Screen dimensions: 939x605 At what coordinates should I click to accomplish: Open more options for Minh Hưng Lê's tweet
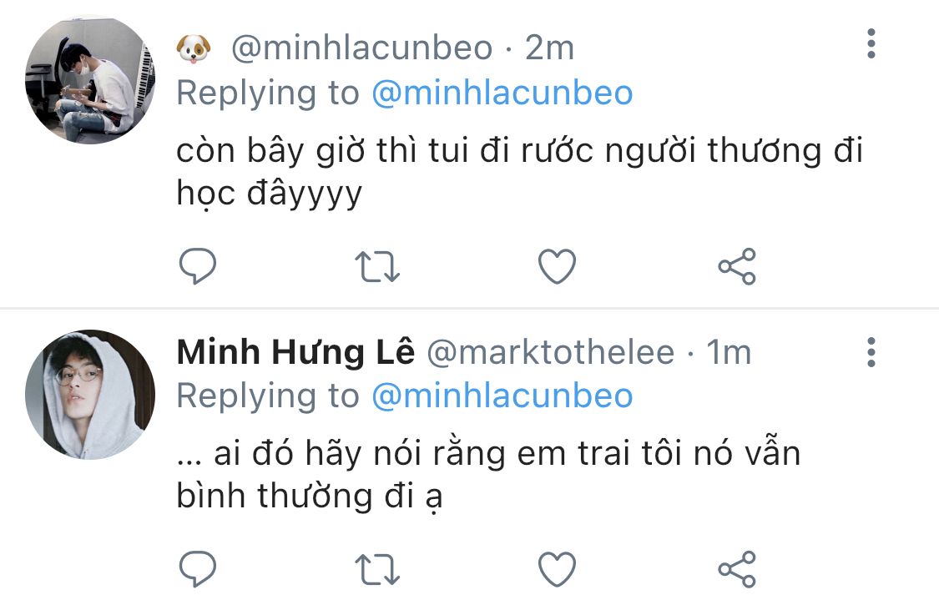click(871, 352)
